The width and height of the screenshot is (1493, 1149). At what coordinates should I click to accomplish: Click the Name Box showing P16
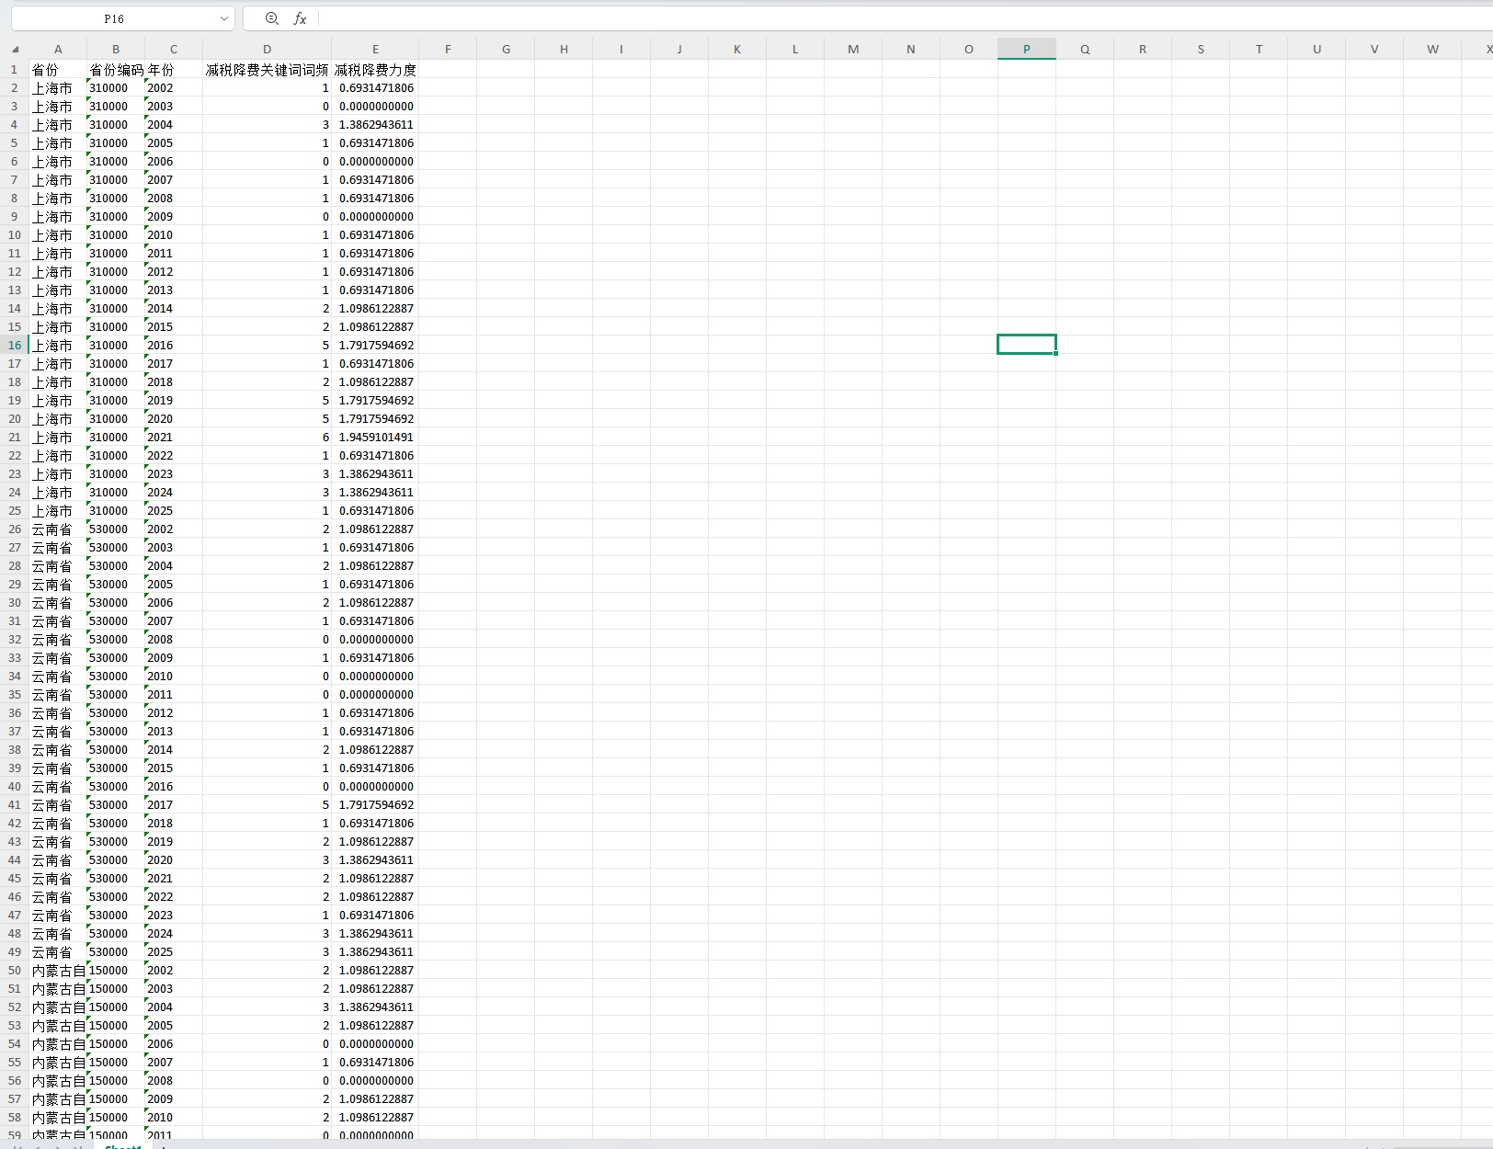pyautogui.click(x=114, y=18)
